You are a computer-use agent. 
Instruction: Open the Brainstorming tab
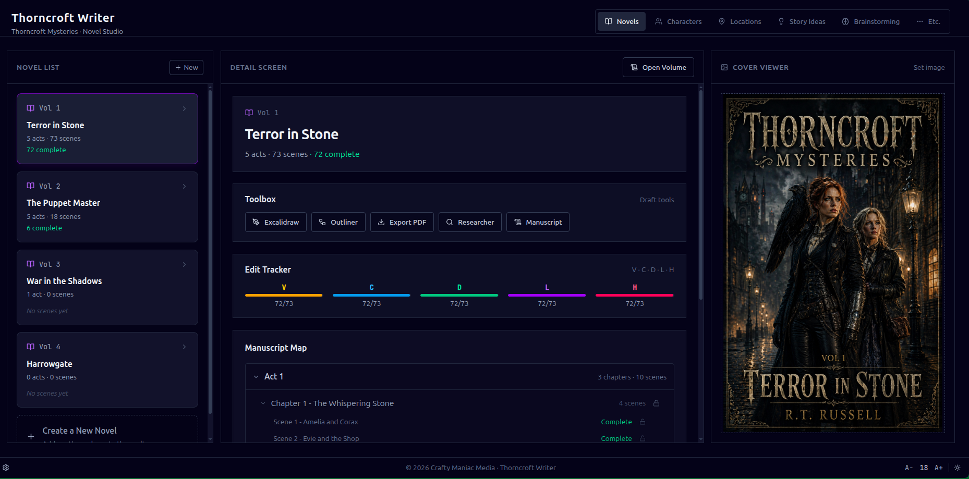click(x=871, y=21)
